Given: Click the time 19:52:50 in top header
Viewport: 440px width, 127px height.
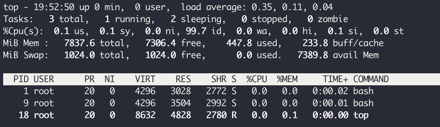Looking at the screenshot, I should pyautogui.click(x=54, y=7).
